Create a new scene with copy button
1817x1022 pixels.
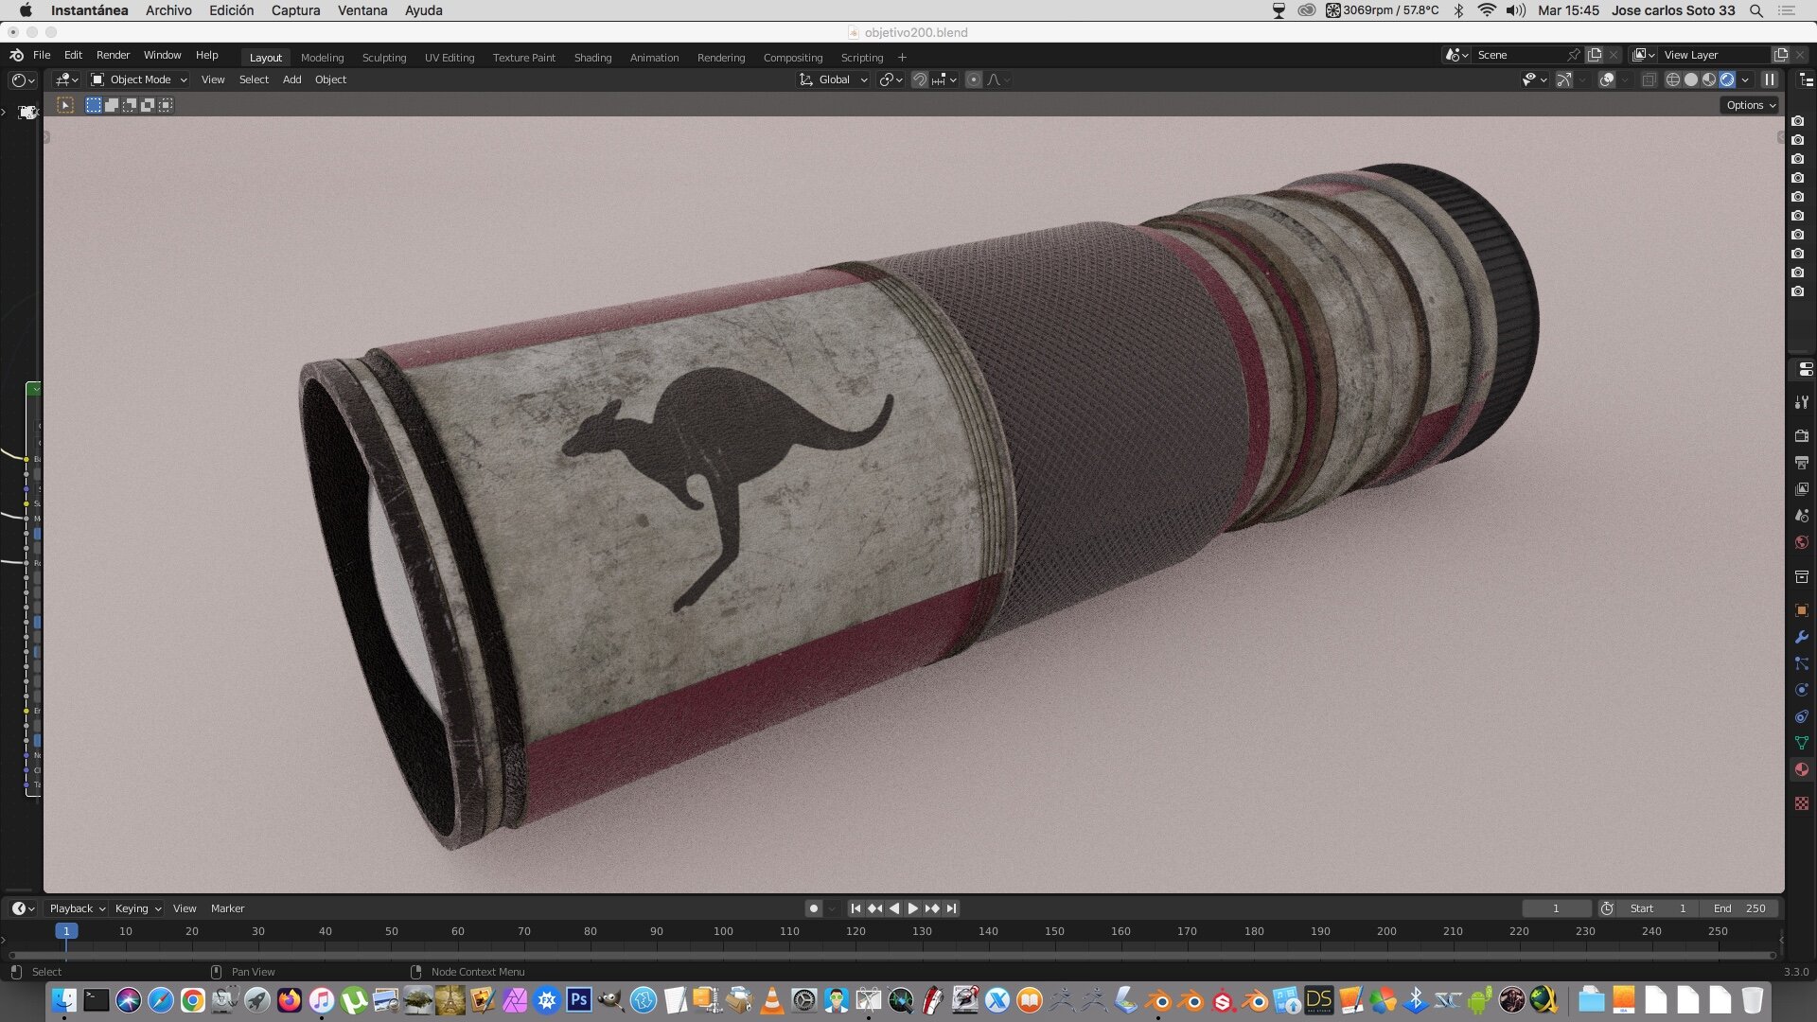point(1595,55)
